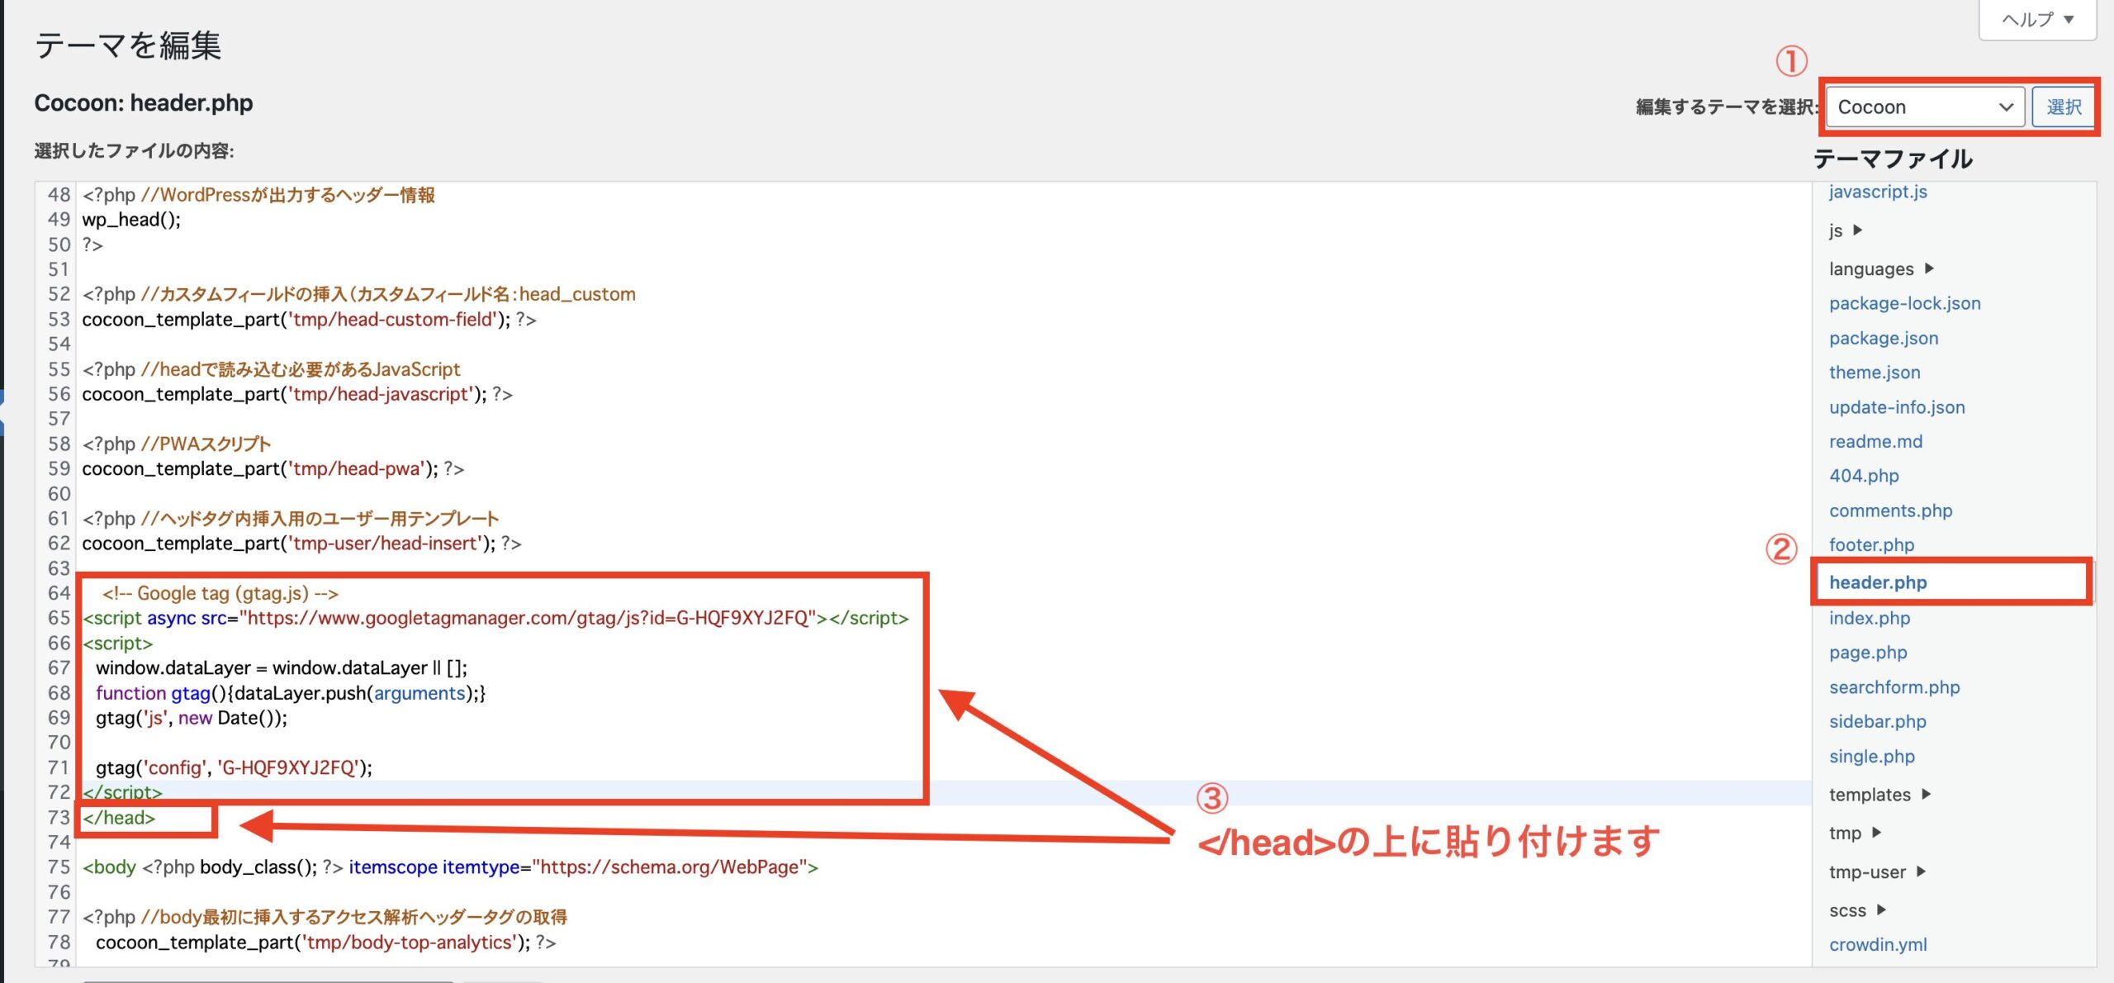Expand the js folder
The width and height of the screenshot is (2114, 983).
1846,230
